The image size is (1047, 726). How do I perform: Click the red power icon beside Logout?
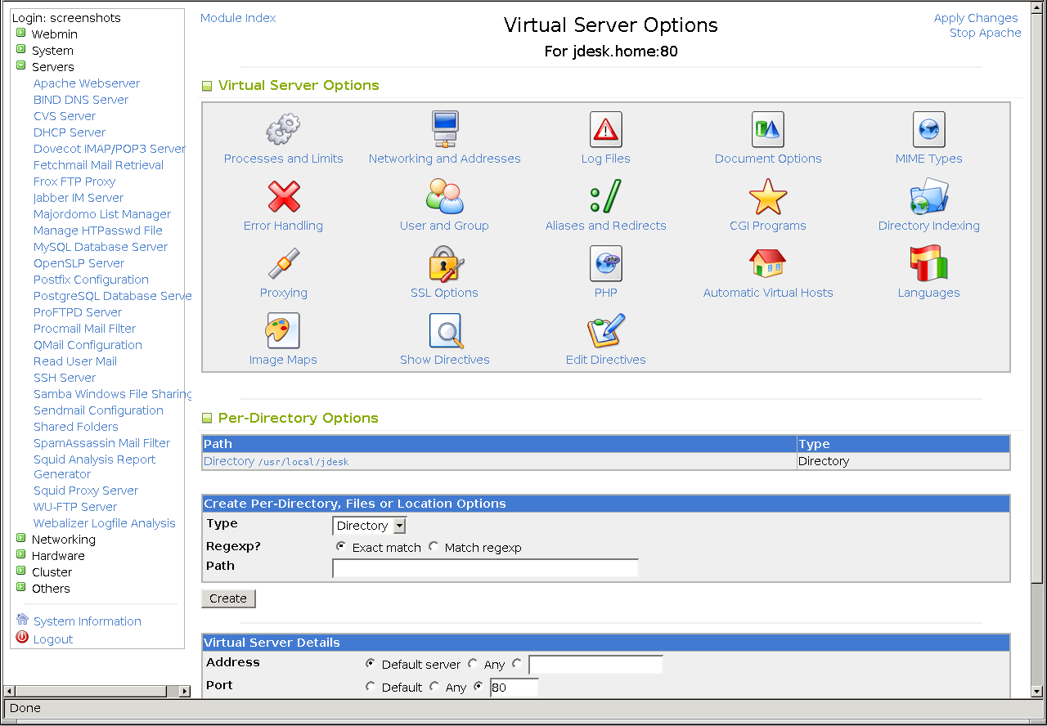[x=22, y=638]
